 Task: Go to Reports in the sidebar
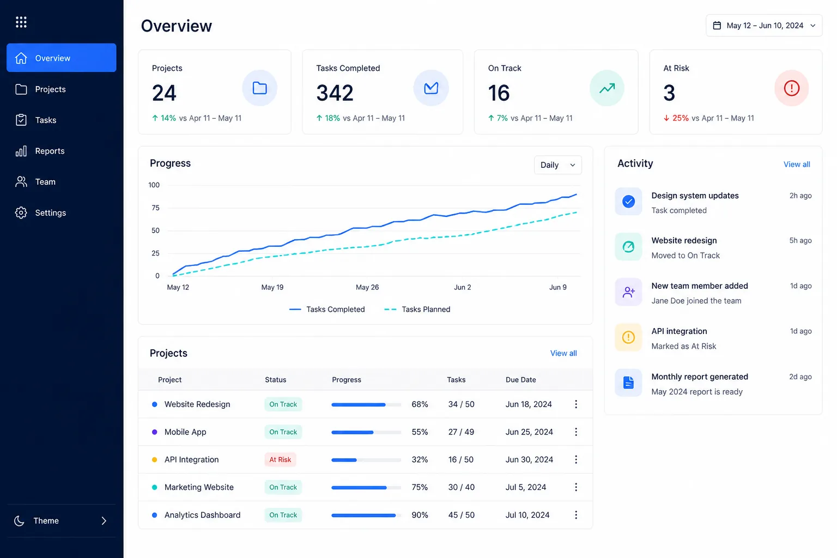[x=62, y=151]
